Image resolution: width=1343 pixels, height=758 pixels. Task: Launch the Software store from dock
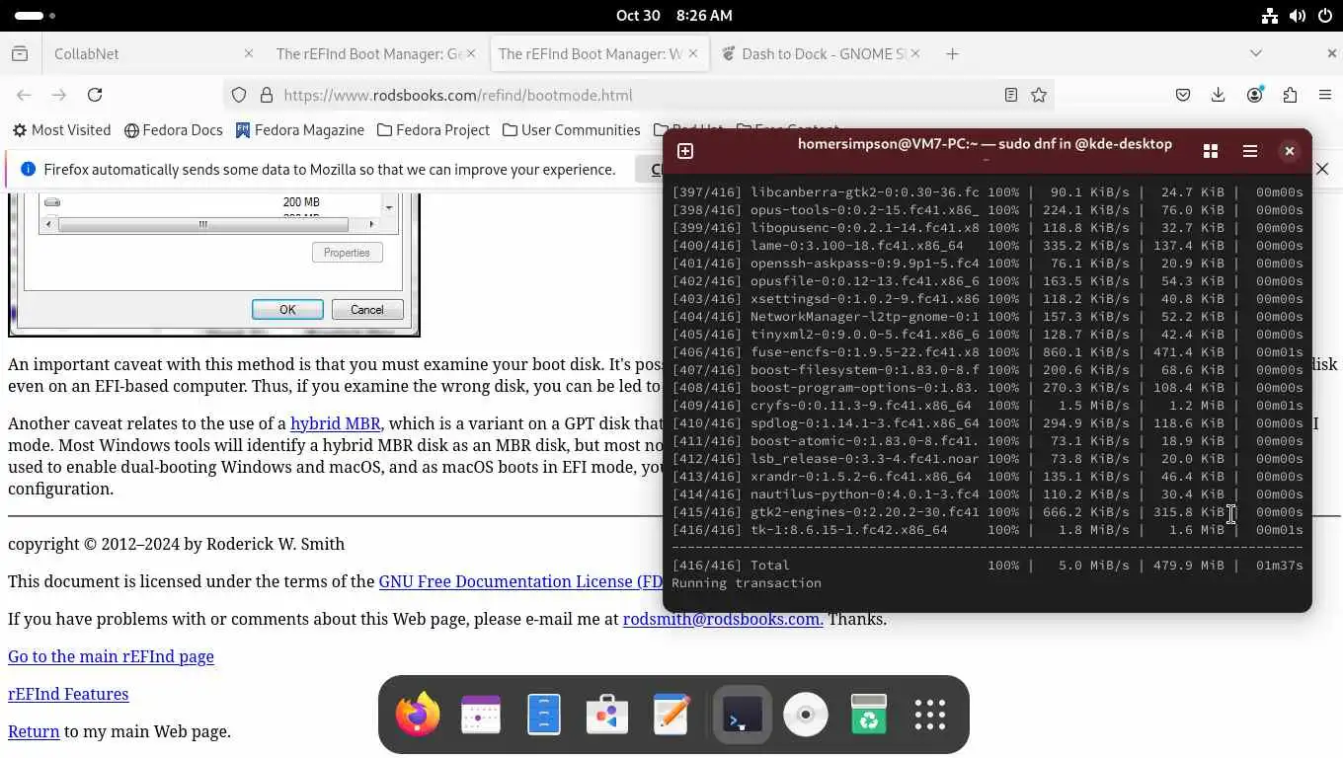[607, 715]
